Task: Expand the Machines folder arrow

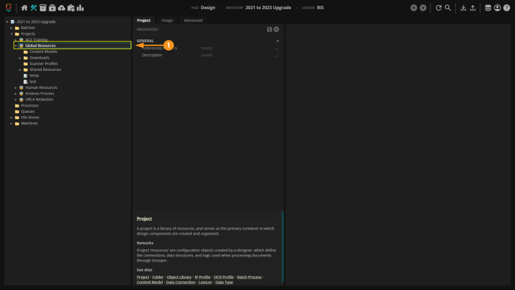Action: coord(12,124)
